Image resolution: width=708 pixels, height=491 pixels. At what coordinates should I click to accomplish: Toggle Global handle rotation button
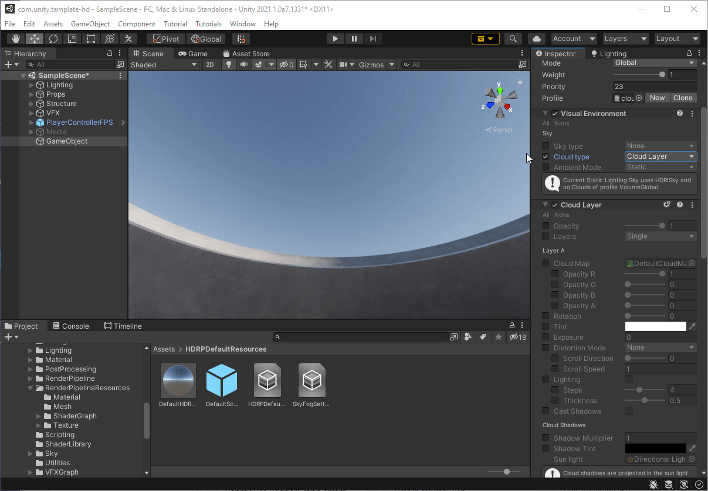point(206,39)
